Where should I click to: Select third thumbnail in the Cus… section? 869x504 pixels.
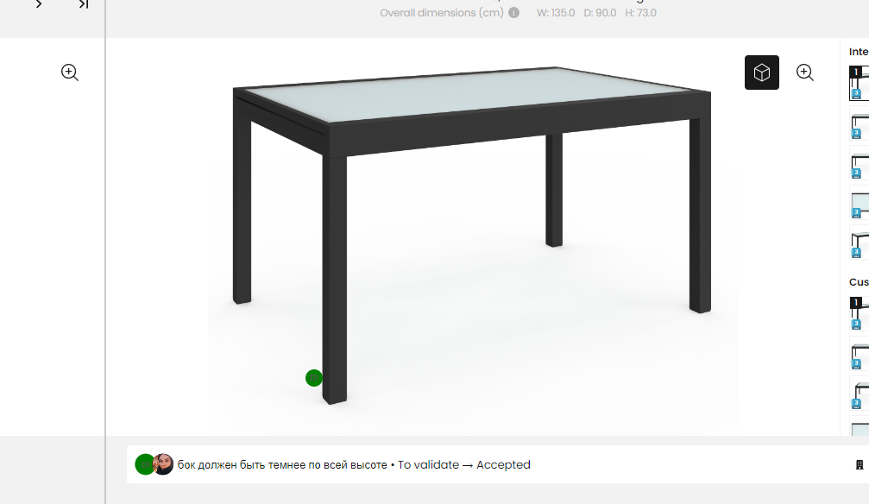pyautogui.click(x=860, y=394)
